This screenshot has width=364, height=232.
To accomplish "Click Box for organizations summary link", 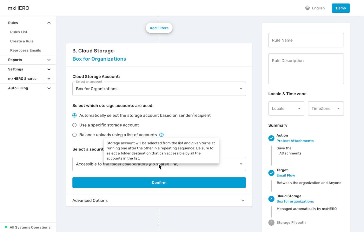I will [x=295, y=202].
